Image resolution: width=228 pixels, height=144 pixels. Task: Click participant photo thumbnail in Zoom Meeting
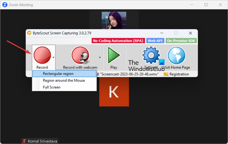tap(114, 21)
